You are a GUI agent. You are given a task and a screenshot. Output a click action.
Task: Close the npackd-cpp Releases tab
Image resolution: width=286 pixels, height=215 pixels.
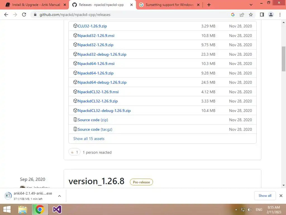[x=132, y=5]
